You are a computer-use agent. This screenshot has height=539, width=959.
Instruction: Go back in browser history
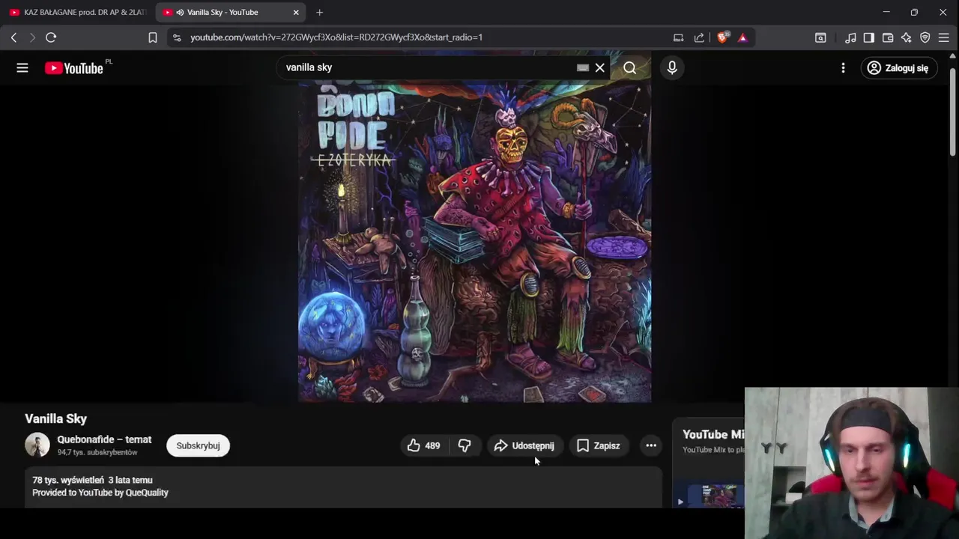pyautogui.click(x=13, y=37)
